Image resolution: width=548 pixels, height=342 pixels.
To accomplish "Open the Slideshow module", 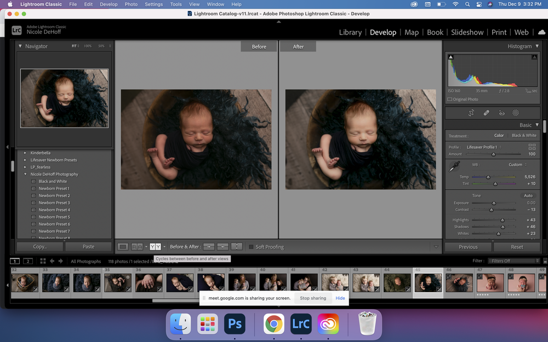I will (467, 32).
